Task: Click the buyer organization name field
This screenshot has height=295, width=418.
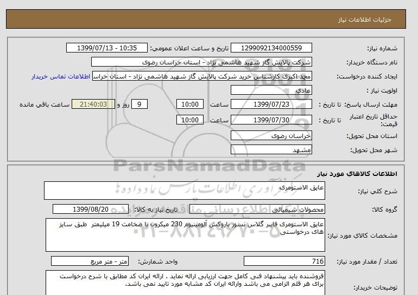Action: [x=230, y=63]
